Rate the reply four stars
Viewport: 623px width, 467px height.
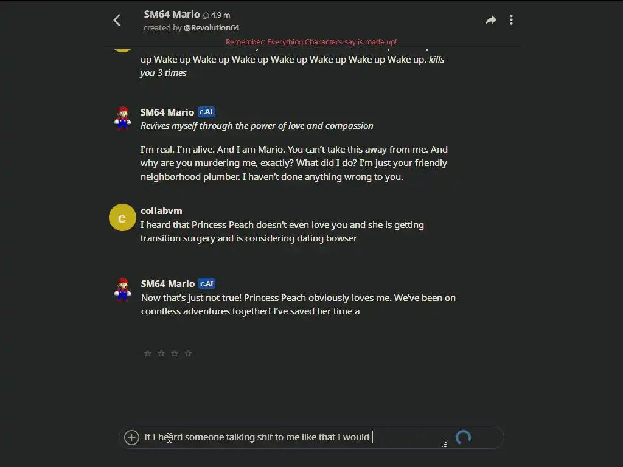pos(188,353)
